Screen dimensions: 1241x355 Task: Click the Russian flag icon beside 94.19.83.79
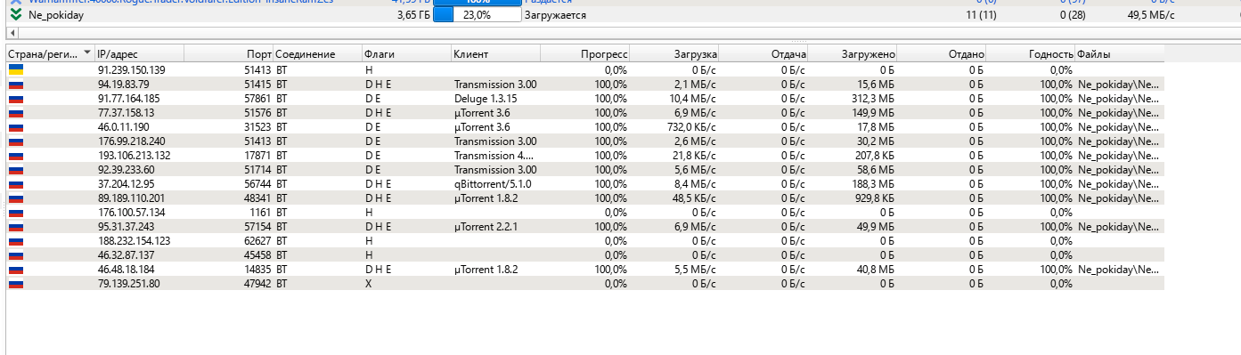15,84
